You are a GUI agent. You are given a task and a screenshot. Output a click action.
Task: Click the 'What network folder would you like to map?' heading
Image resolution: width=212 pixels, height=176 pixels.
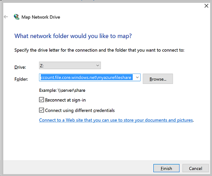73,36
